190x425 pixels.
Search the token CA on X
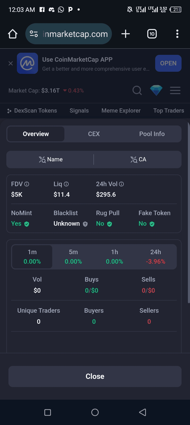(138, 160)
